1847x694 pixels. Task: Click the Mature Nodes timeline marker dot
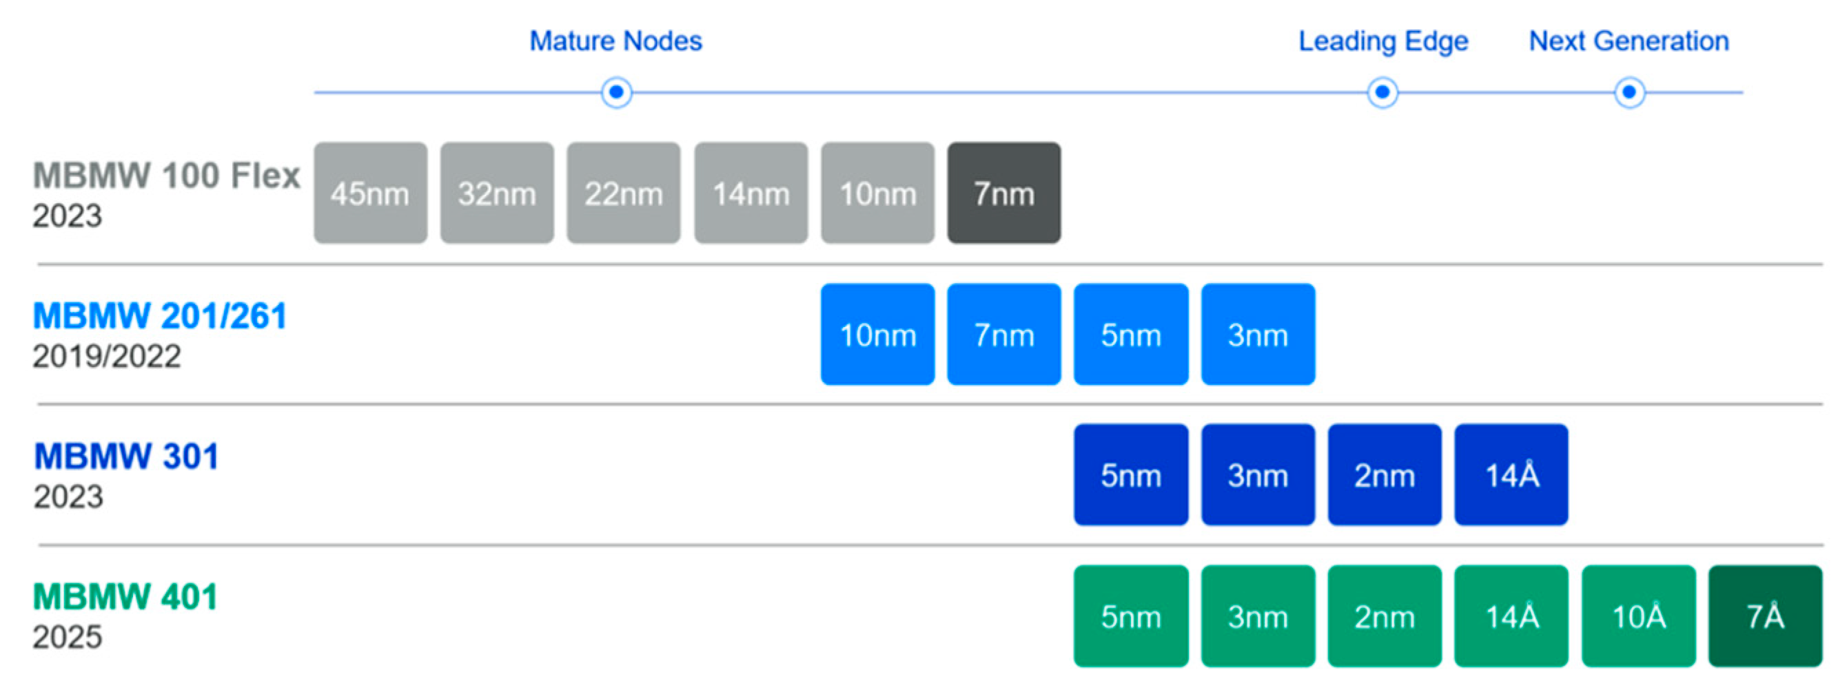616,92
